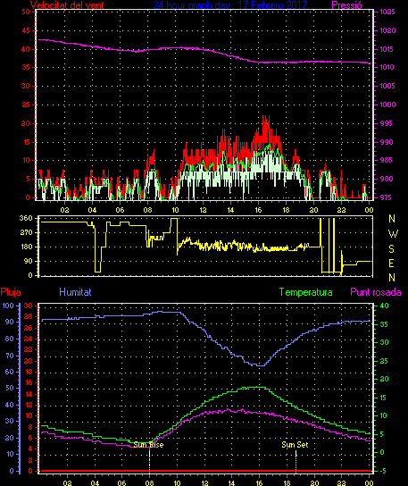Click the S compass direction label
Viewport: 408px width, 486px height.
(x=392, y=248)
